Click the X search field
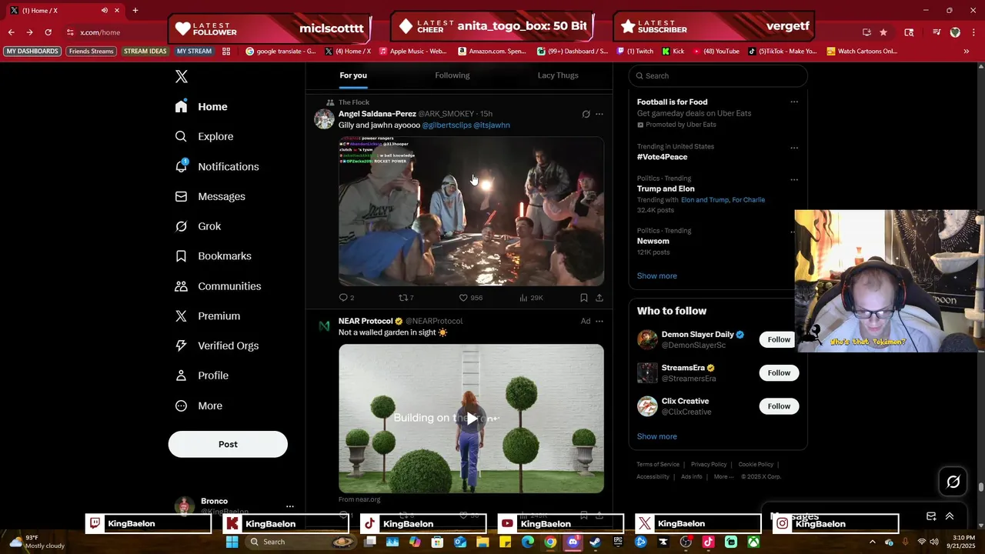This screenshot has height=554, width=985. tap(718, 75)
